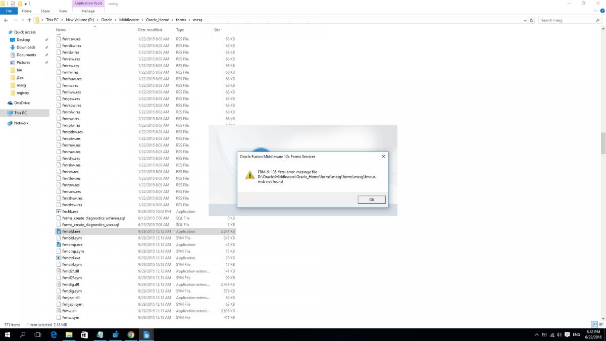Image resolution: width=606 pixels, height=341 pixels.
Task: Switch to large icons view in status bar
Action: pyautogui.click(x=601, y=324)
